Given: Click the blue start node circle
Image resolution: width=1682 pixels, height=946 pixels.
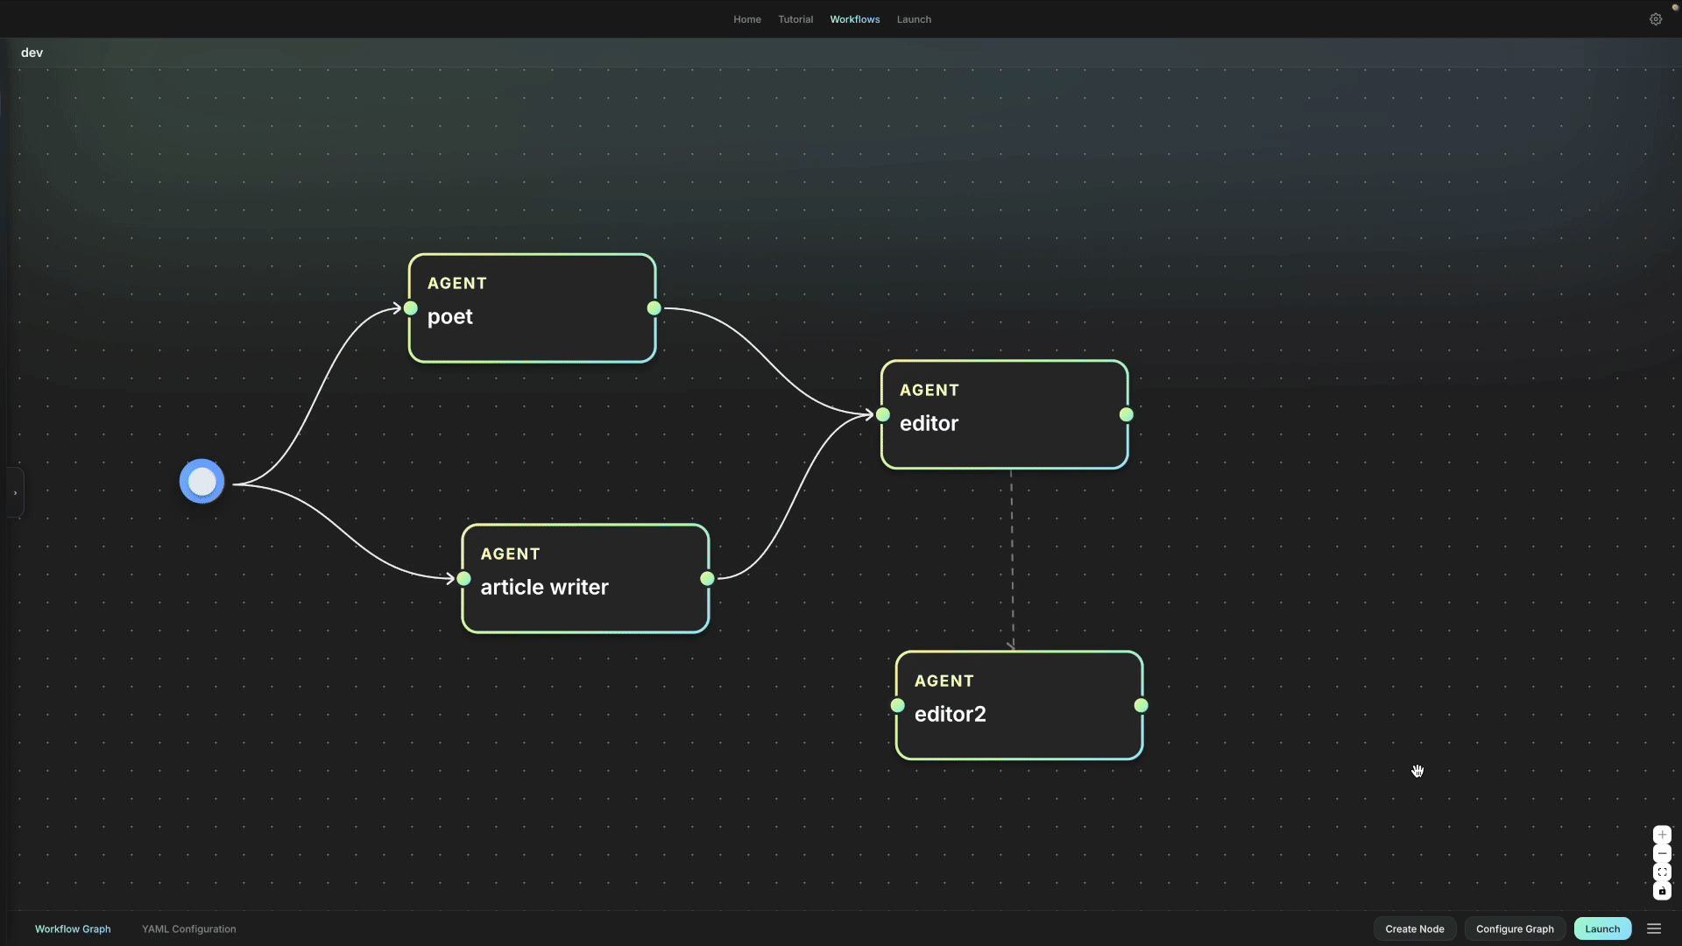Looking at the screenshot, I should (202, 482).
